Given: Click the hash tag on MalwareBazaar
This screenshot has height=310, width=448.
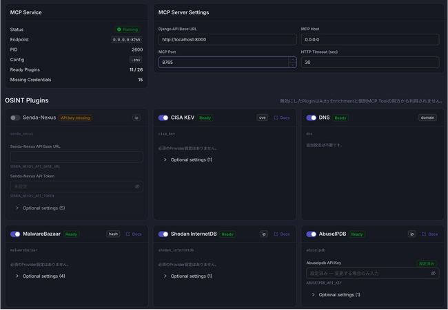Looking at the screenshot, I should coord(113,234).
